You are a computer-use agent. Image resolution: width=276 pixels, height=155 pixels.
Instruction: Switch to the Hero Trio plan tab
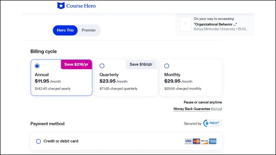(x=65, y=30)
